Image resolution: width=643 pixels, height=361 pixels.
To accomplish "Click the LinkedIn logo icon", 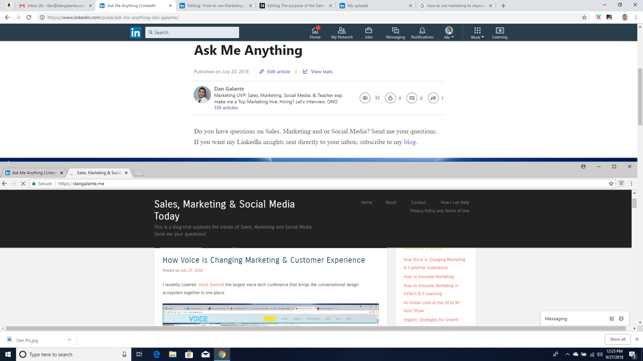I will click(135, 32).
